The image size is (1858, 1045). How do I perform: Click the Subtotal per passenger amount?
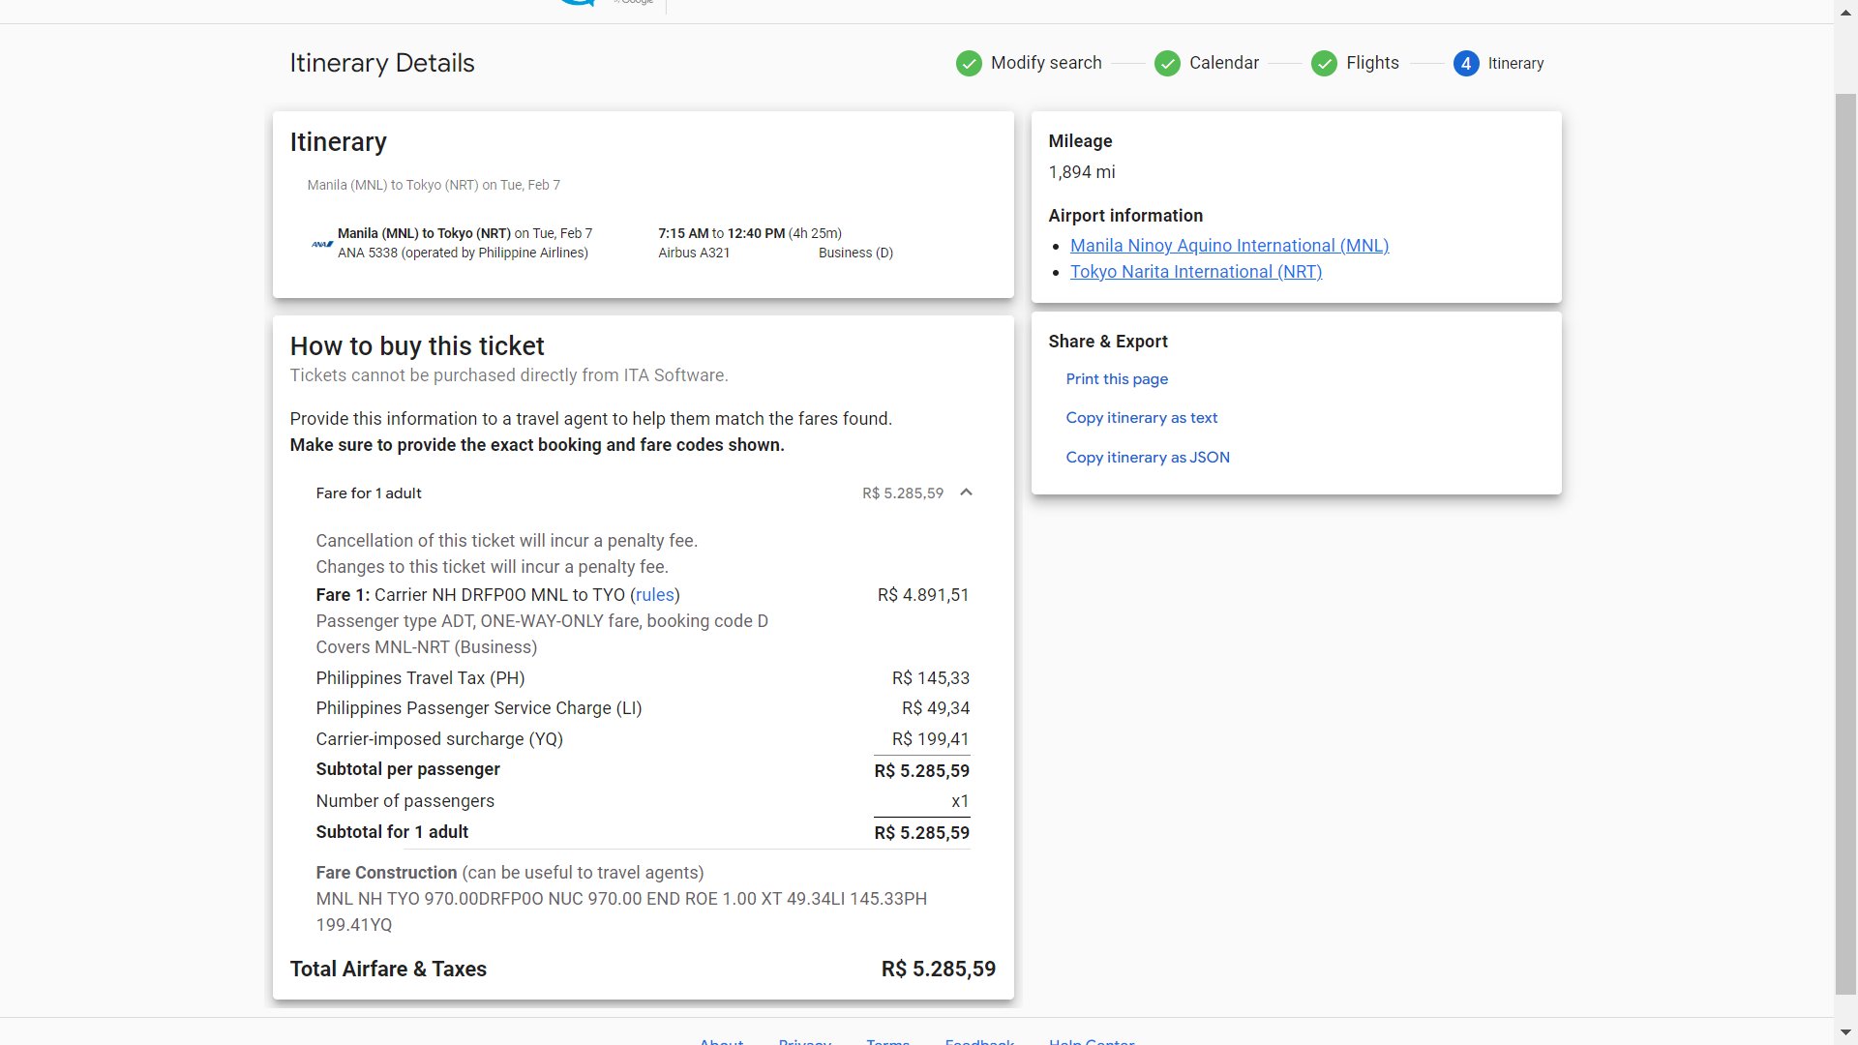coord(921,771)
